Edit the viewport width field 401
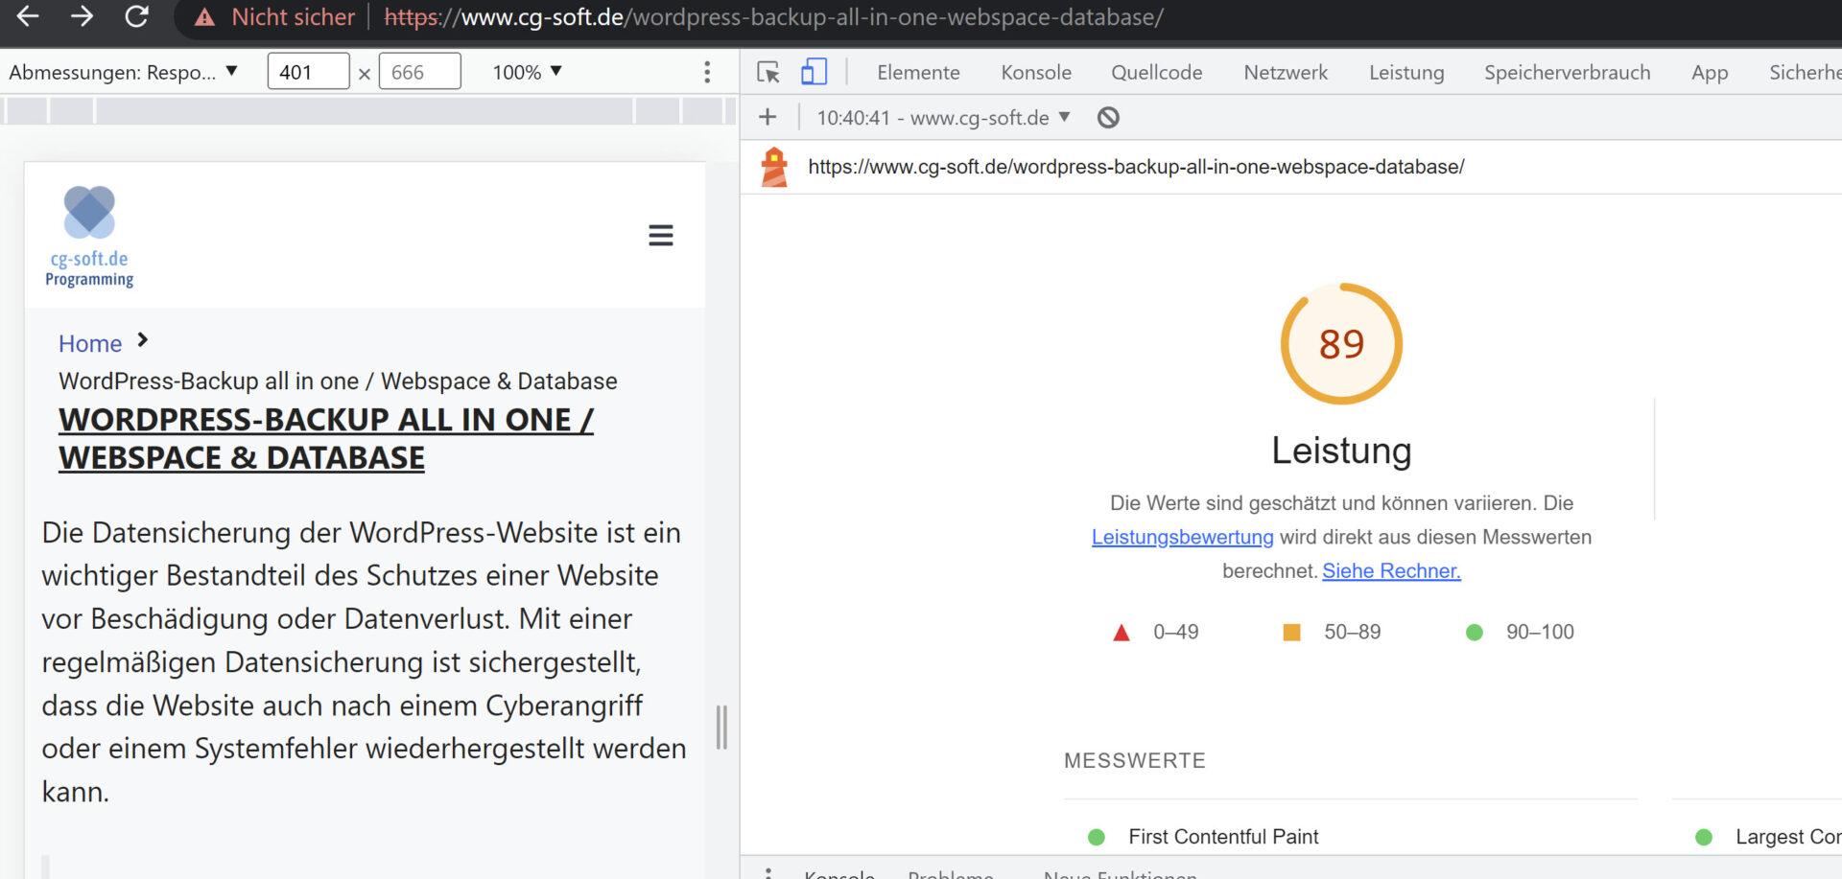Screen dimensions: 1842x879 point(308,72)
